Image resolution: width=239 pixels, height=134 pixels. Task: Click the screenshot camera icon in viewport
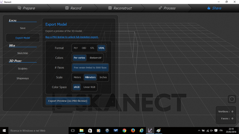(232, 99)
